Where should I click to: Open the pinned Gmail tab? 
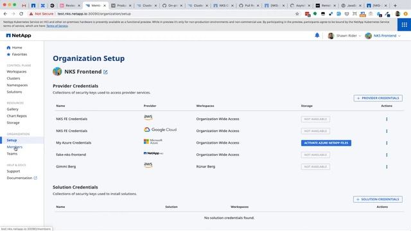point(24,5)
